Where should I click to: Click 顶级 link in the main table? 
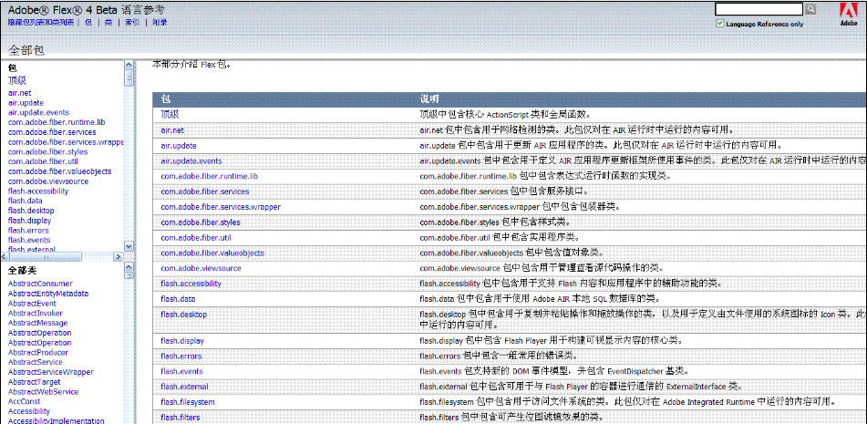(170, 114)
